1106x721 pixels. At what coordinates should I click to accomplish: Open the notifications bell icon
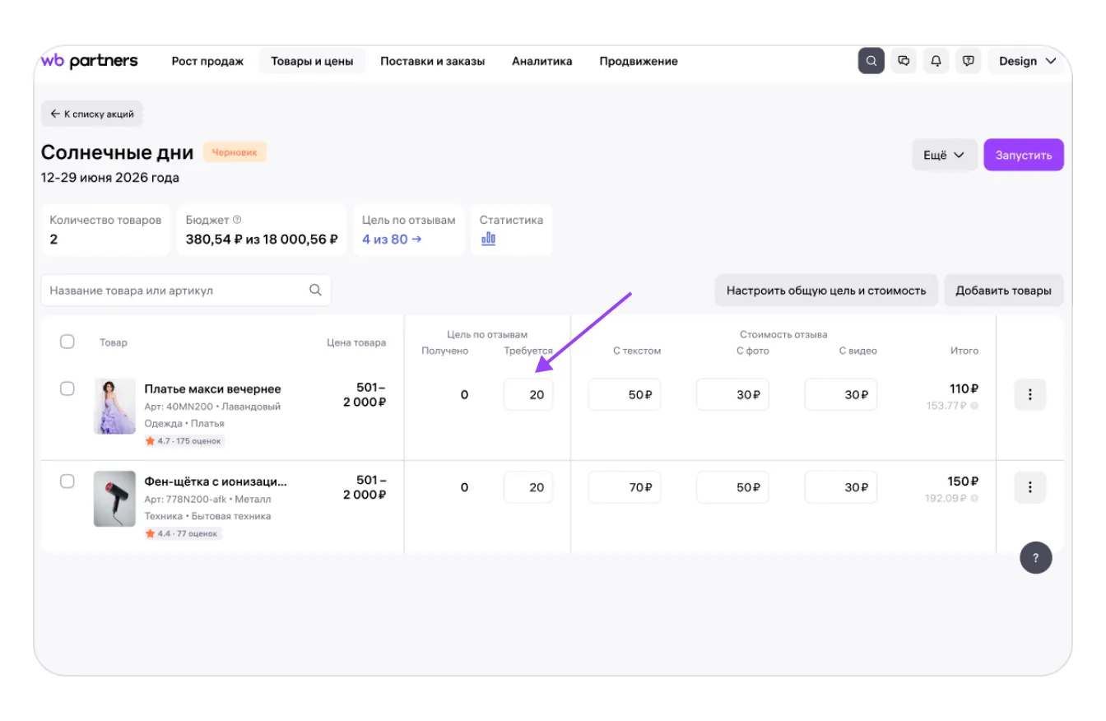(936, 61)
